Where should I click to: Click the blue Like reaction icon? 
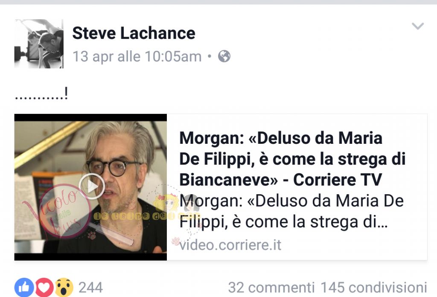coord(24,287)
